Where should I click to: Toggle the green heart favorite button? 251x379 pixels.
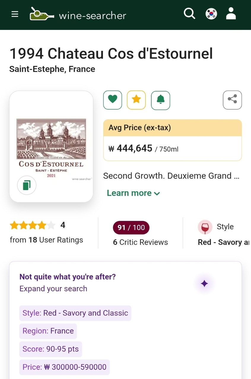(112, 100)
